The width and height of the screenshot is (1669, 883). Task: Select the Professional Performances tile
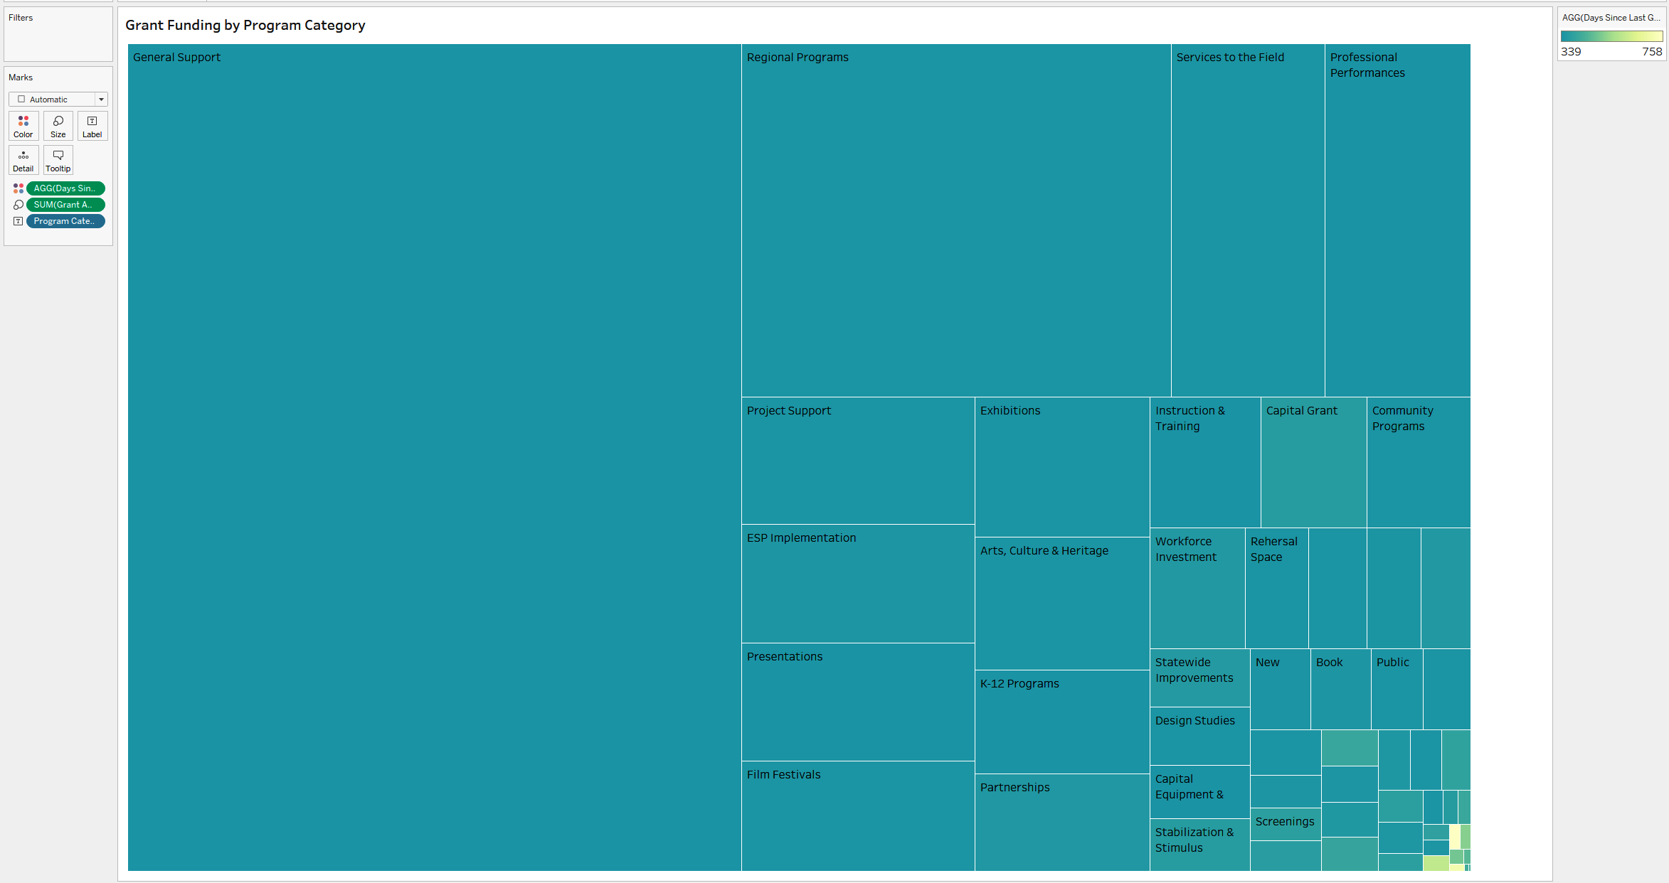[x=1398, y=220]
